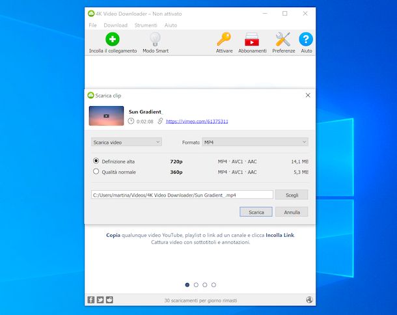
Task: Go to the fourth carousel page dot
Action: (x=213, y=285)
